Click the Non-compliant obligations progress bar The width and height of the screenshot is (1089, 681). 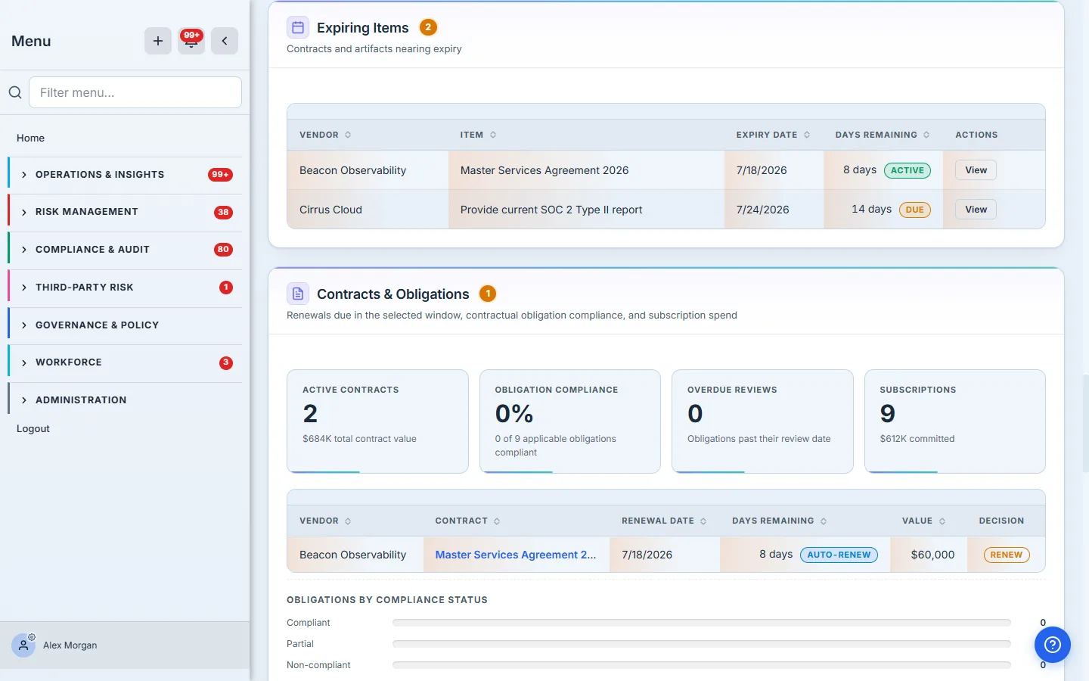[x=702, y=665]
